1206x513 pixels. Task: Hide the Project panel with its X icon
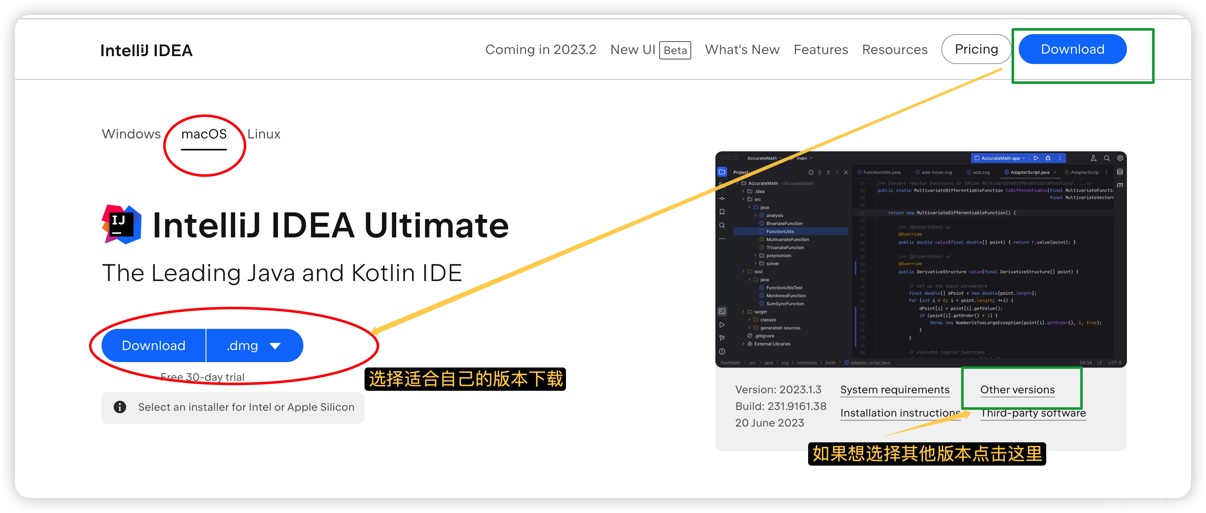point(846,173)
